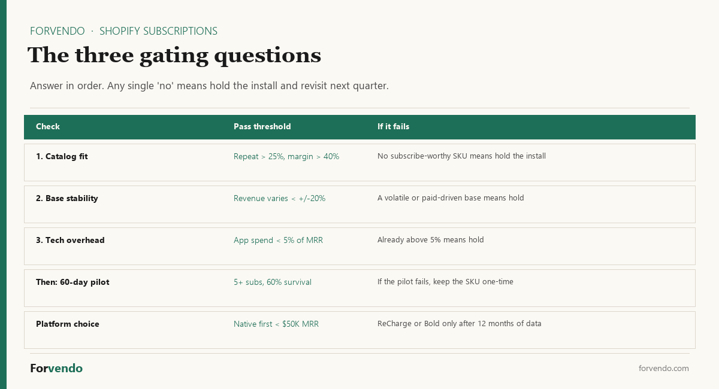The image size is (719, 389).
Task: Select the '3. Tech overhead' row label
Action: coord(70,240)
